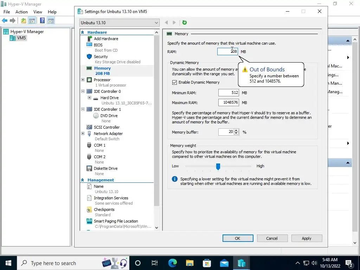Image resolution: width=360 pixels, height=270 pixels.
Task: Collapse IDE Controller 1 node
Action: coord(83,109)
